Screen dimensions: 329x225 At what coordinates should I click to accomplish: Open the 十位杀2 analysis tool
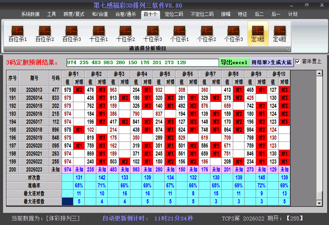[x=125, y=31]
